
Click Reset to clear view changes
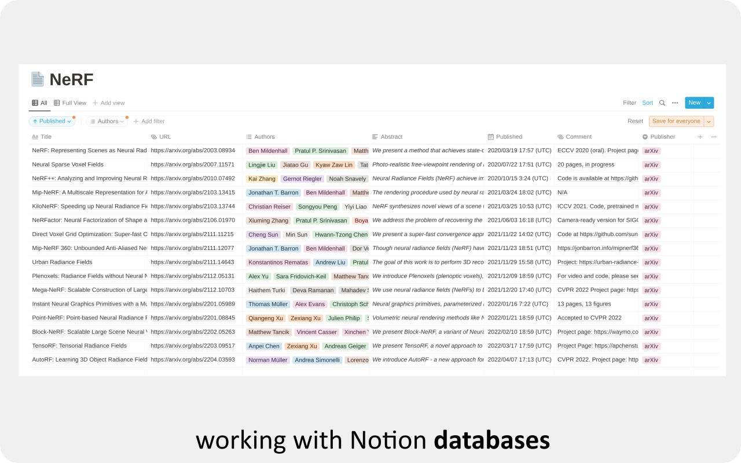(635, 122)
